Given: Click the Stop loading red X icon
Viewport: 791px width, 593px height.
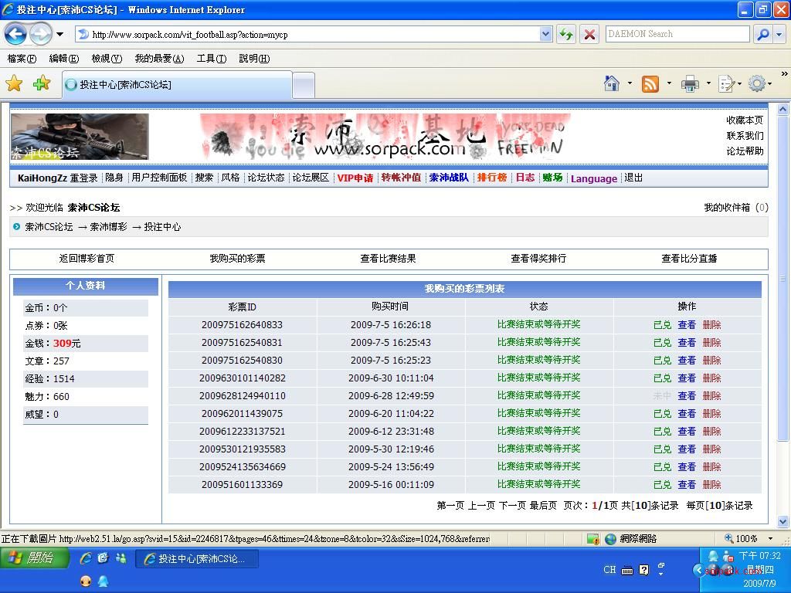Looking at the screenshot, I should [589, 34].
